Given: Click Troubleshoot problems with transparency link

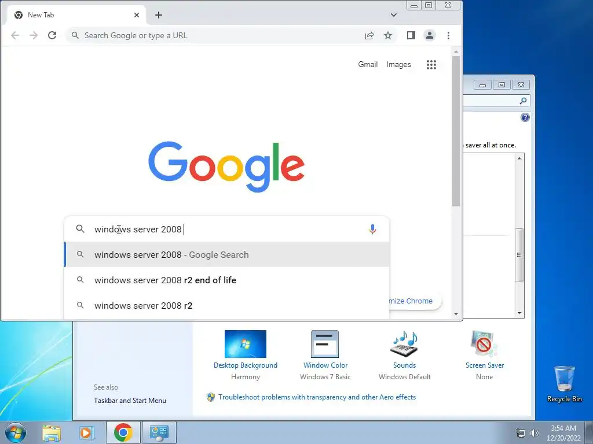Looking at the screenshot, I should pos(317,397).
